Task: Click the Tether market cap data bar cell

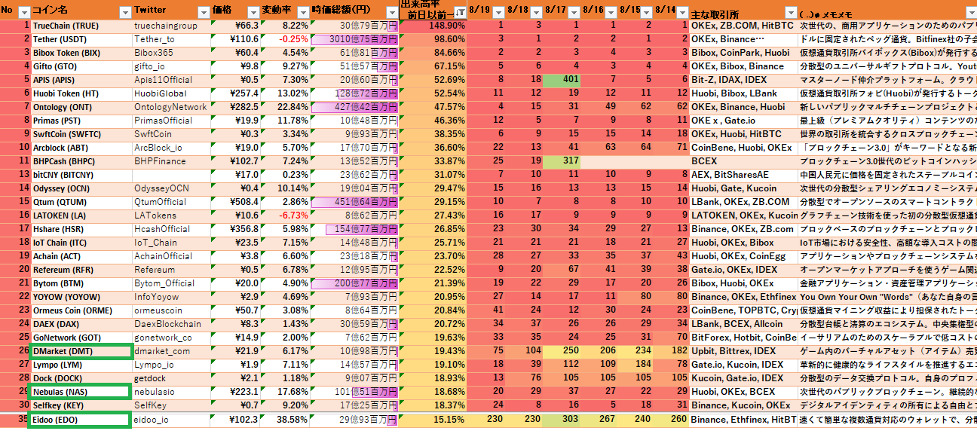Action: [x=354, y=39]
